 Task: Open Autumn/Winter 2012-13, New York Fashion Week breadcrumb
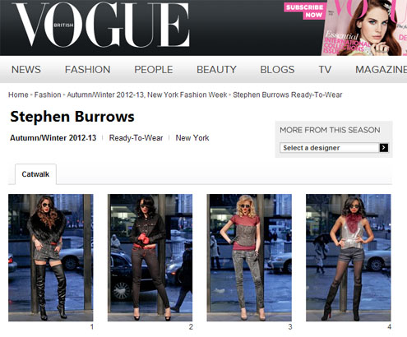point(147,95)
